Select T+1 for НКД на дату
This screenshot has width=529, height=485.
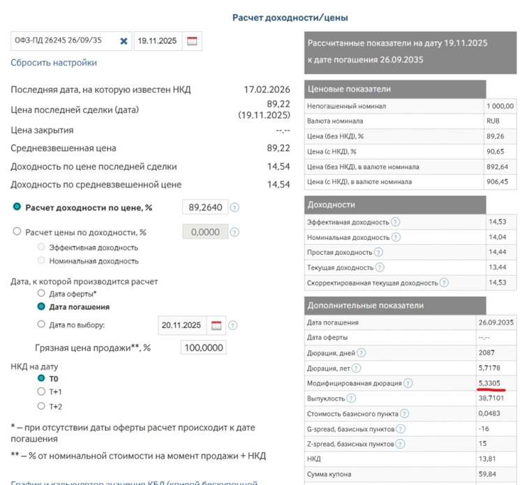pos(41,391)
